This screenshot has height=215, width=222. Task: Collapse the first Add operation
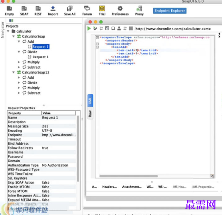click(x=19, y=41)
